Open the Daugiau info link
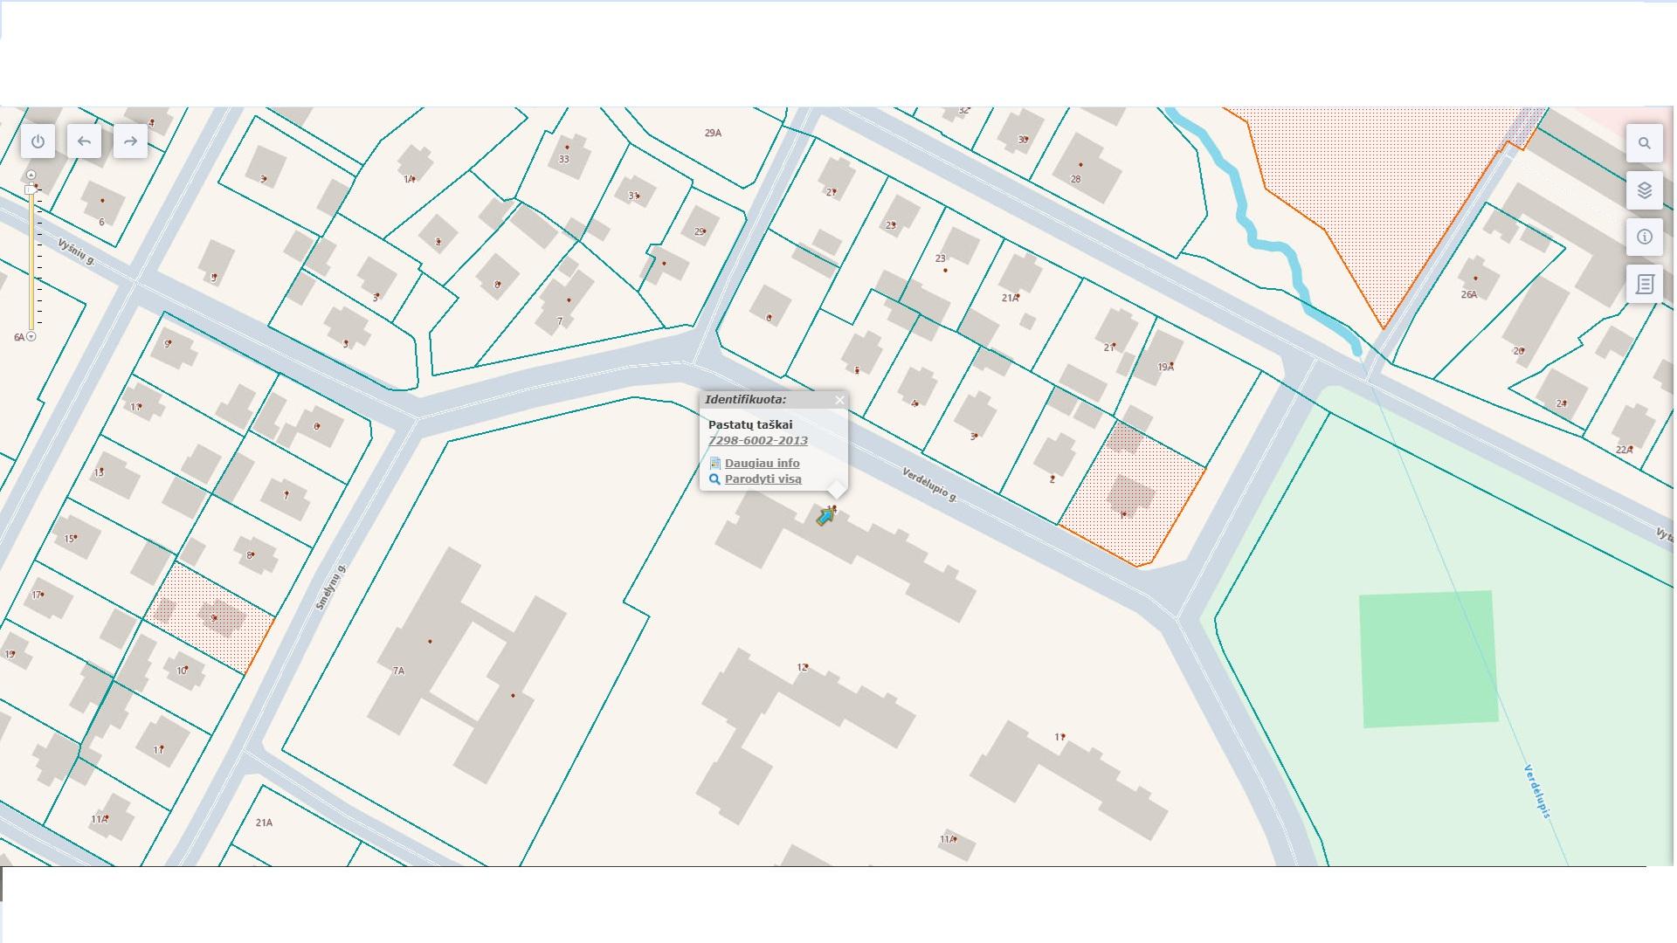Image resolution: width=1677 pixels, height=943 pixels. (x=762, y=463)
